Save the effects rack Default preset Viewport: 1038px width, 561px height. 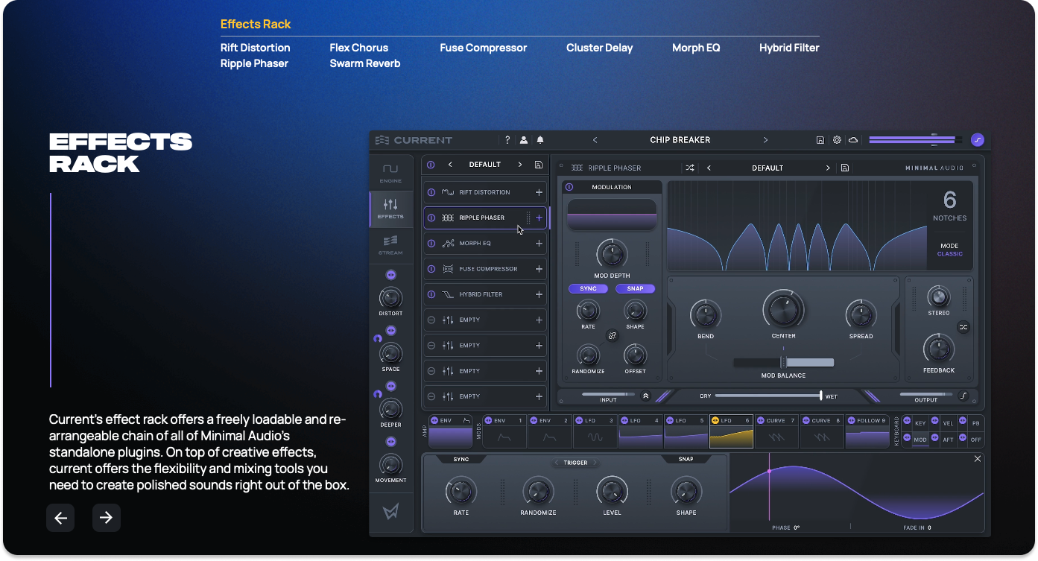tap(539, 165)
